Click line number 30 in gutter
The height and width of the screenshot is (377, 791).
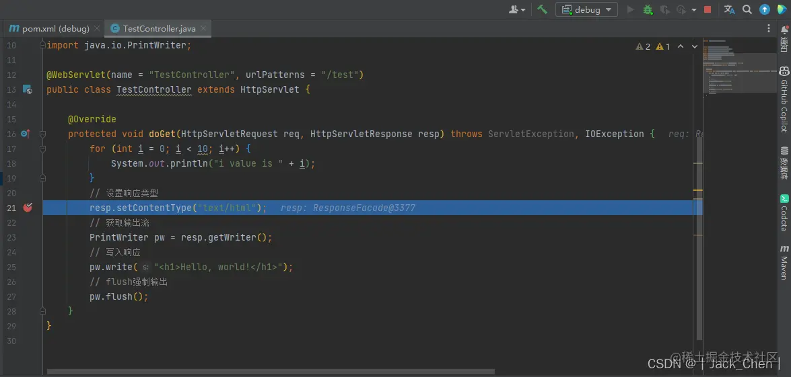coord(11,341)
